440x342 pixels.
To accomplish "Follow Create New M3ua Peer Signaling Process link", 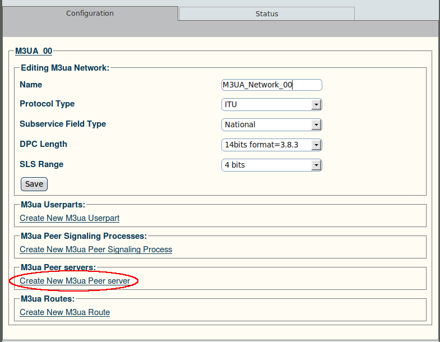I will (x=96, y=249).
